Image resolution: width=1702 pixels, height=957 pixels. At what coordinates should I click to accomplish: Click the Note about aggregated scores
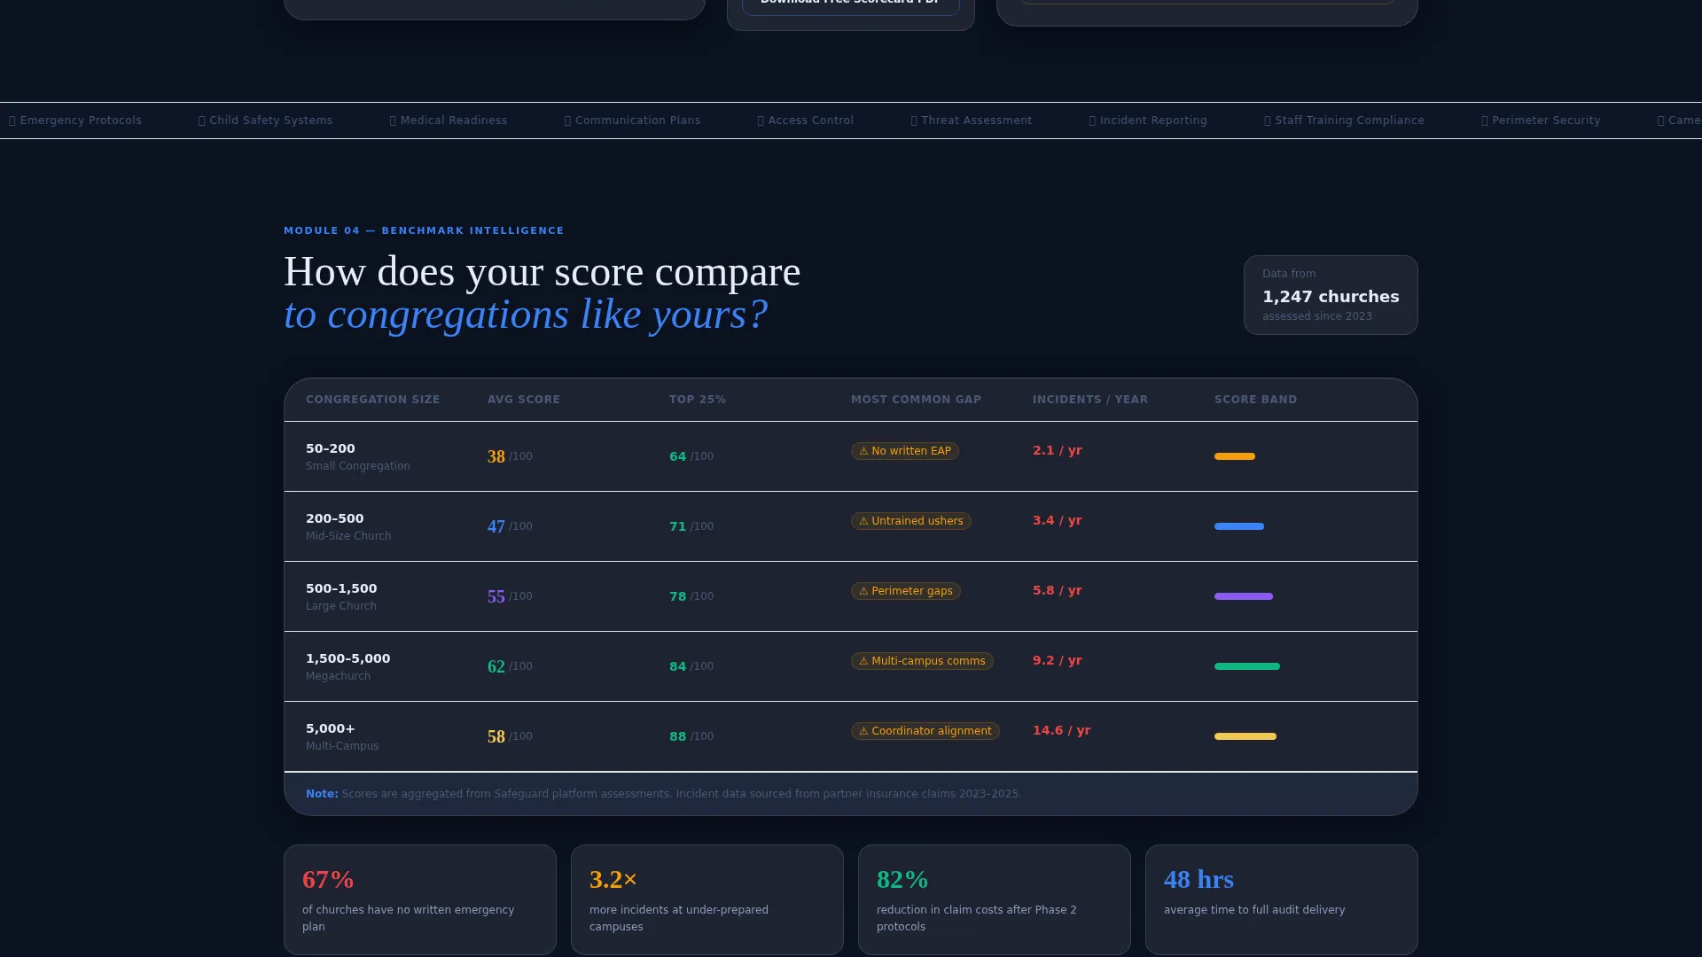pos(663,794)
